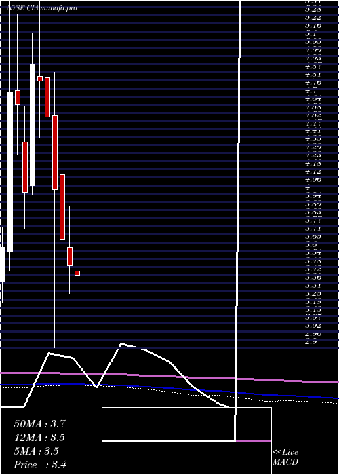Click the 3.02 price axis label
The image size is (339, 475).
click(313, 325)
